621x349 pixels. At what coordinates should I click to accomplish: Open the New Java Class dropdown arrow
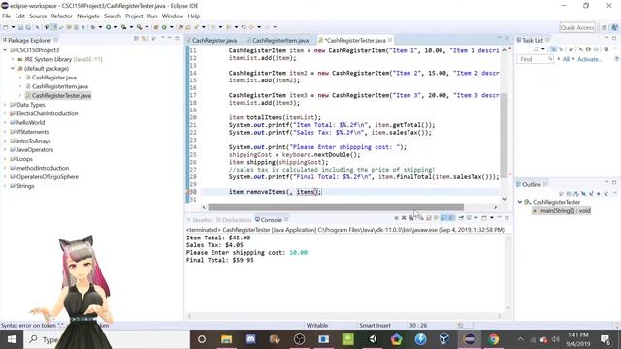(x=172, y=27)
